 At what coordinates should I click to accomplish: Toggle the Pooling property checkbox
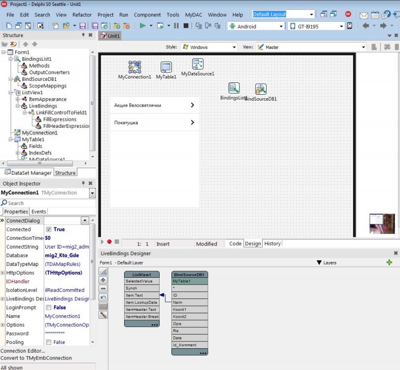[48, 342]
